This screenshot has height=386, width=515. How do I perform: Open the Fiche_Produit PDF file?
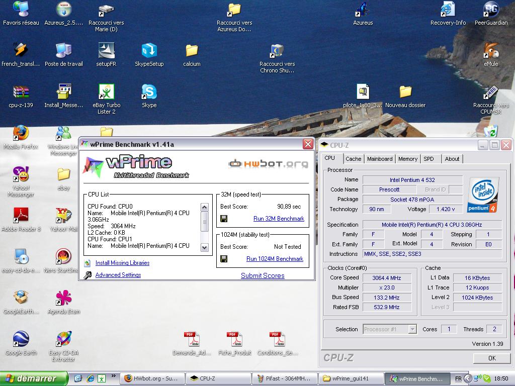234,343
